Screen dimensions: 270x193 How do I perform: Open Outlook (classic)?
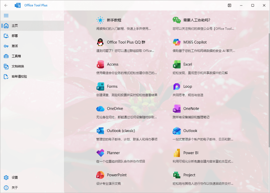(121, 130)
